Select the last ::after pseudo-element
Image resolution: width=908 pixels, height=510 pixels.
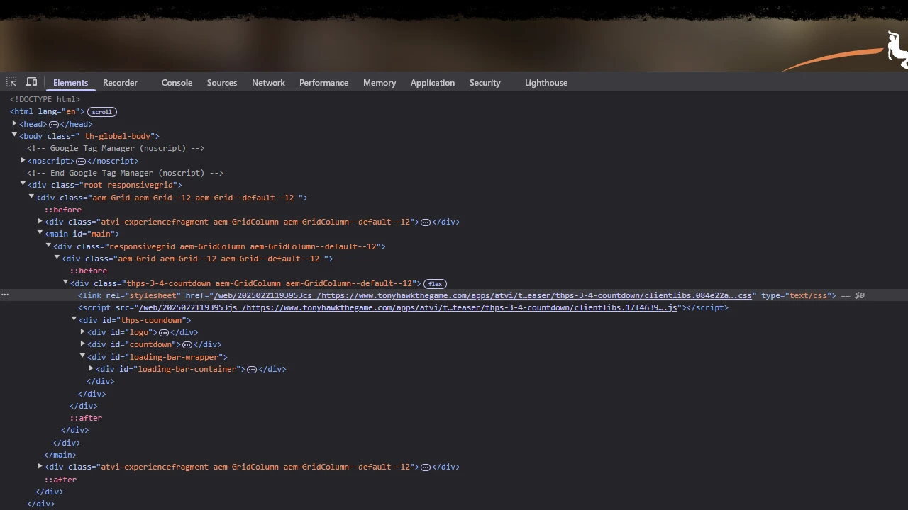(x=60, y=480)
